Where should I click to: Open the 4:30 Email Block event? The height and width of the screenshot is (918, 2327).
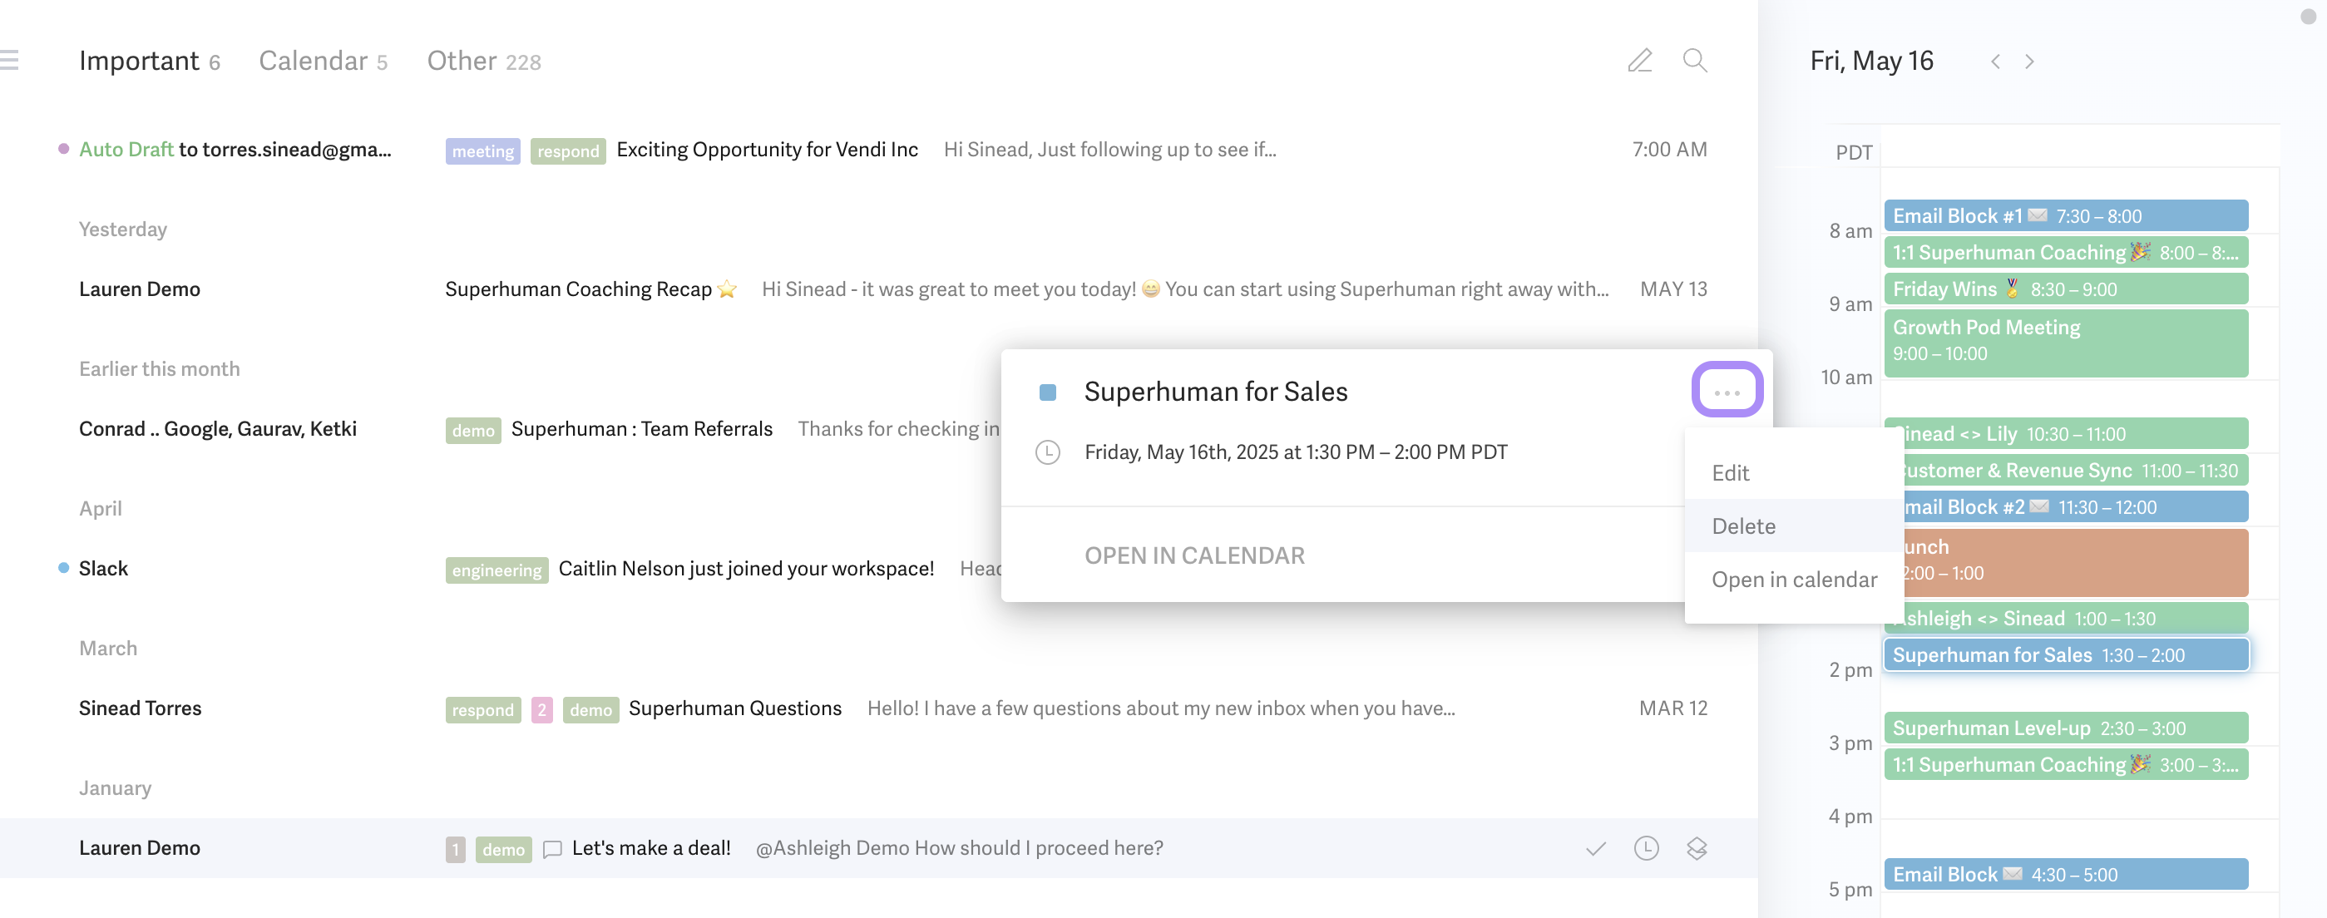[x=2066, y=875]
